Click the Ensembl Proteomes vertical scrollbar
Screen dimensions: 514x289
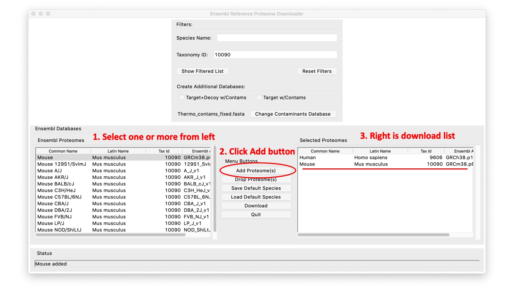tap(215, 188)
